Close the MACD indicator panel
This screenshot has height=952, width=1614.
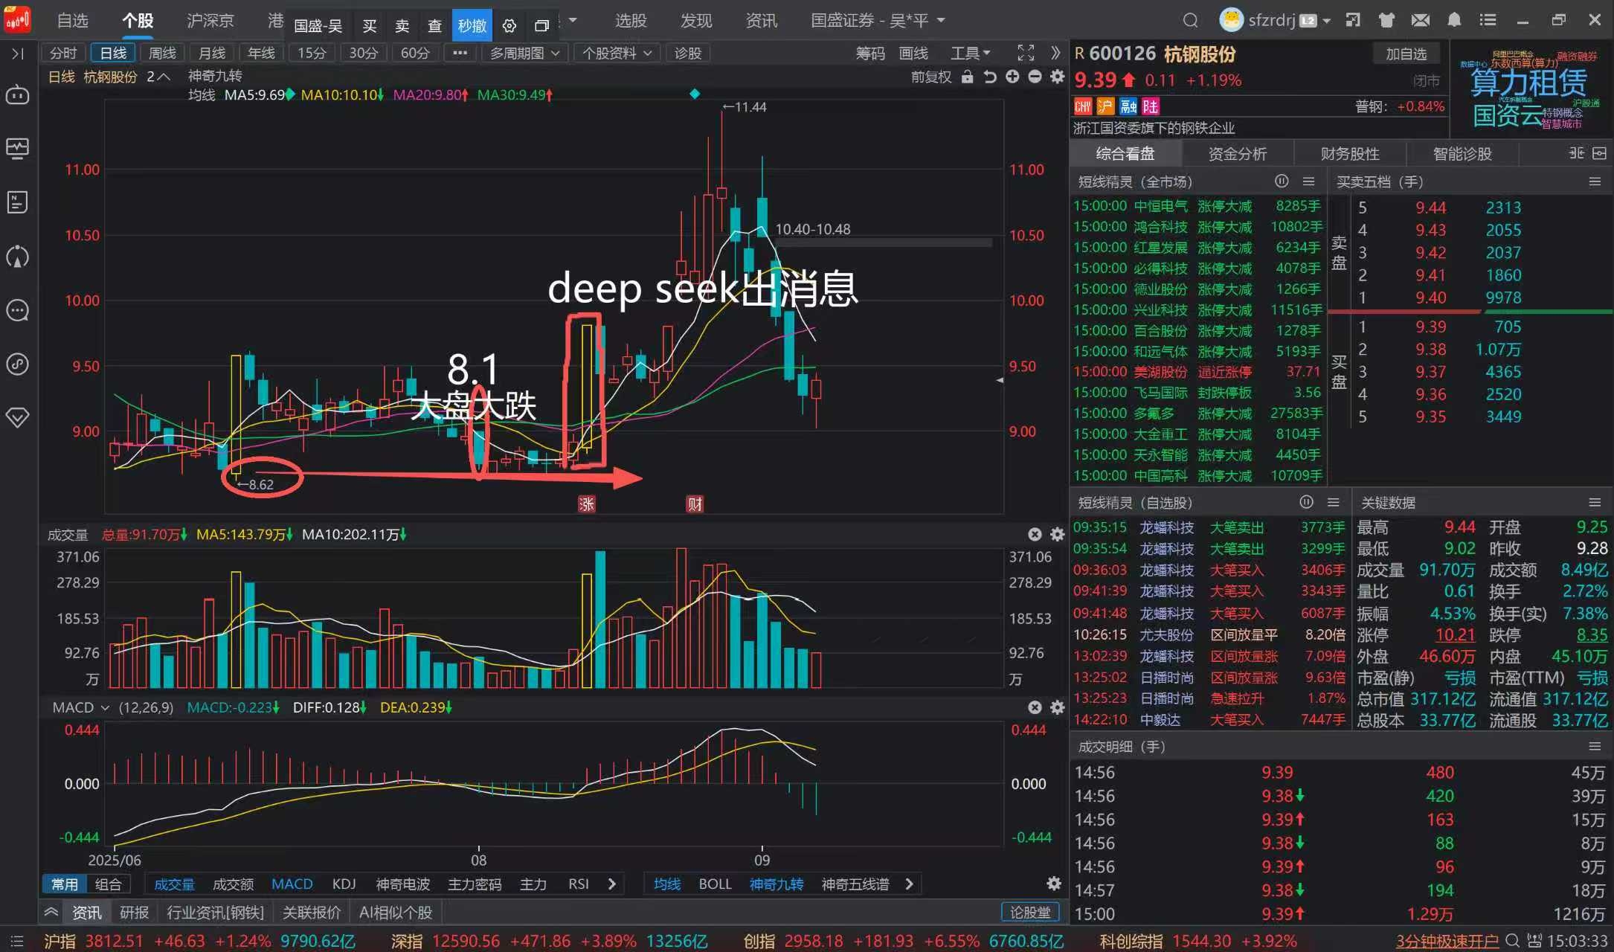coord(1035,707)
